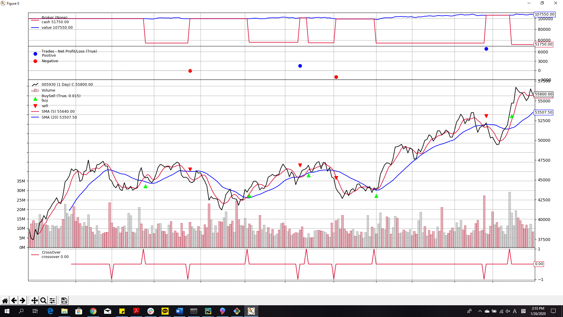
Task: Click the taskbar clock and date
Action: point(538,311)
